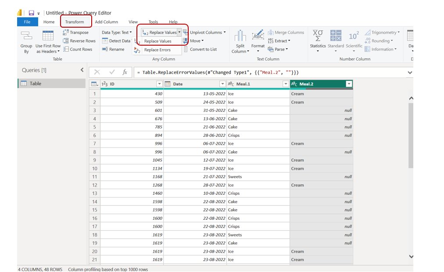Choose Replace Values in the dropdown menu
This screenshot has height=272, width=444.
158,41
